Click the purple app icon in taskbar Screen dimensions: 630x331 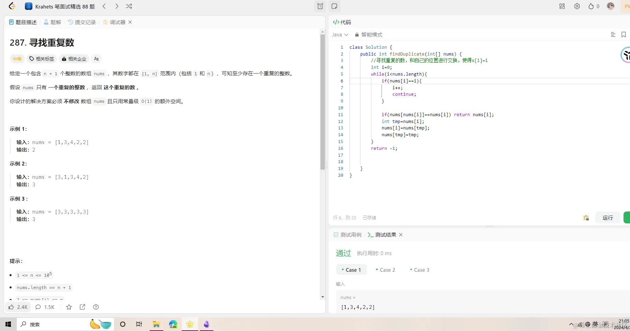pos(207,324)
